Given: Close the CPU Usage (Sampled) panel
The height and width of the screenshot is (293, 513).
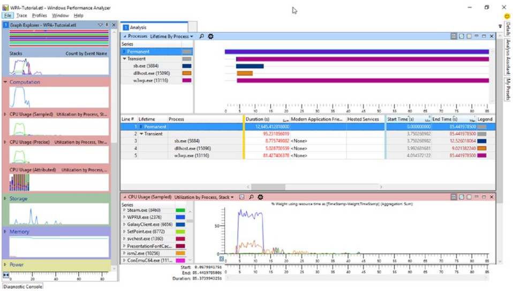Looking at the screenshot, I should 492,197.
